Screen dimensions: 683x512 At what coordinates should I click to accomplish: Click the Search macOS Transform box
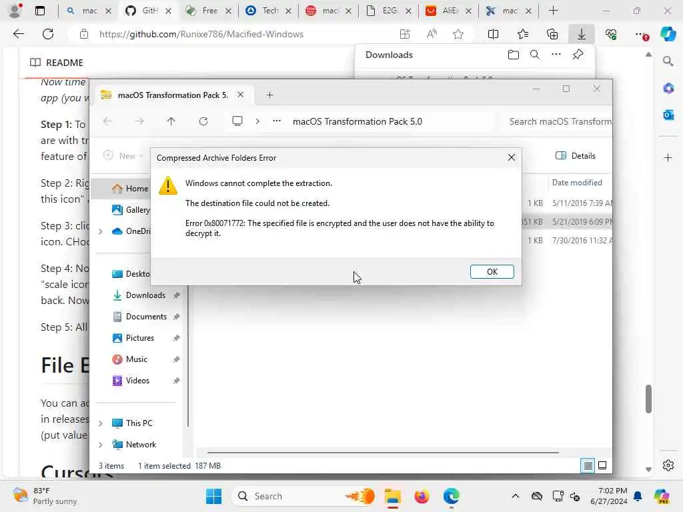tap(559, 121)
